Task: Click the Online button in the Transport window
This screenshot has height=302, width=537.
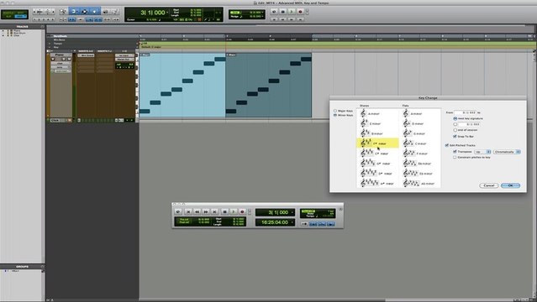Action: [x=178, y=211]
